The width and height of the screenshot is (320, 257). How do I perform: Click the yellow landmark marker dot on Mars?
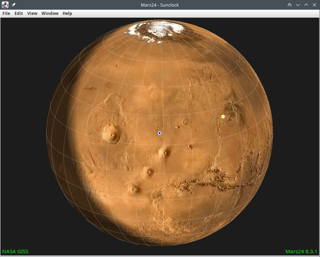click(x=223, y=117)
